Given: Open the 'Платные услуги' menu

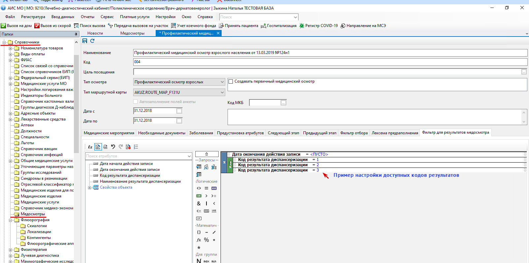Looking at the screenshot, I should [x=135, y=17].
